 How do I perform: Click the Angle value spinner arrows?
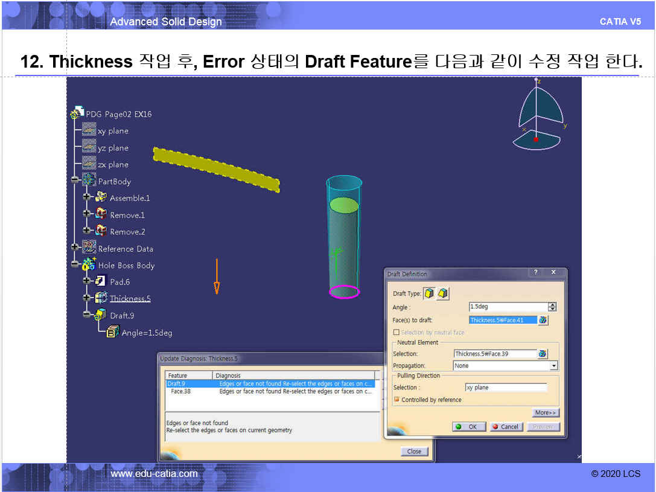click(552, 307)
